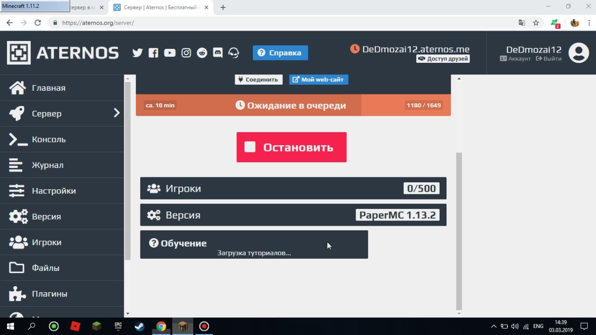The image size is (596, 335).
Task: Open Журнал in sidebar
Action: [62, 165]
